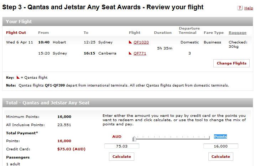Click the Change Flights button

tap(232, 63)
